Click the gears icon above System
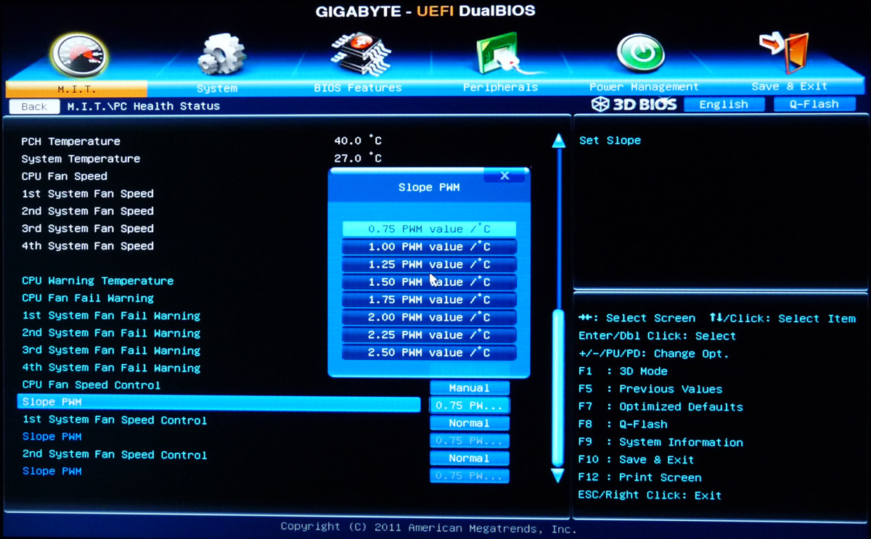The image size is (871, 539). (x=222, y=54)
